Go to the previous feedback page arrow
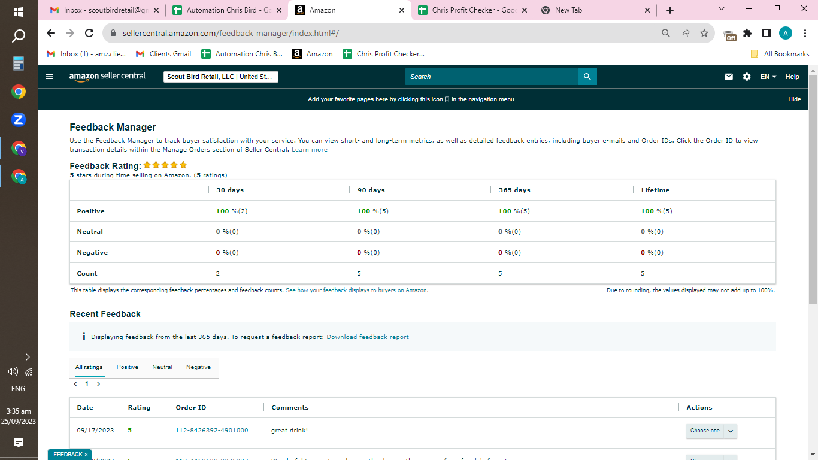Viewport: 818px width, 460px height. (x=75, y=384)
